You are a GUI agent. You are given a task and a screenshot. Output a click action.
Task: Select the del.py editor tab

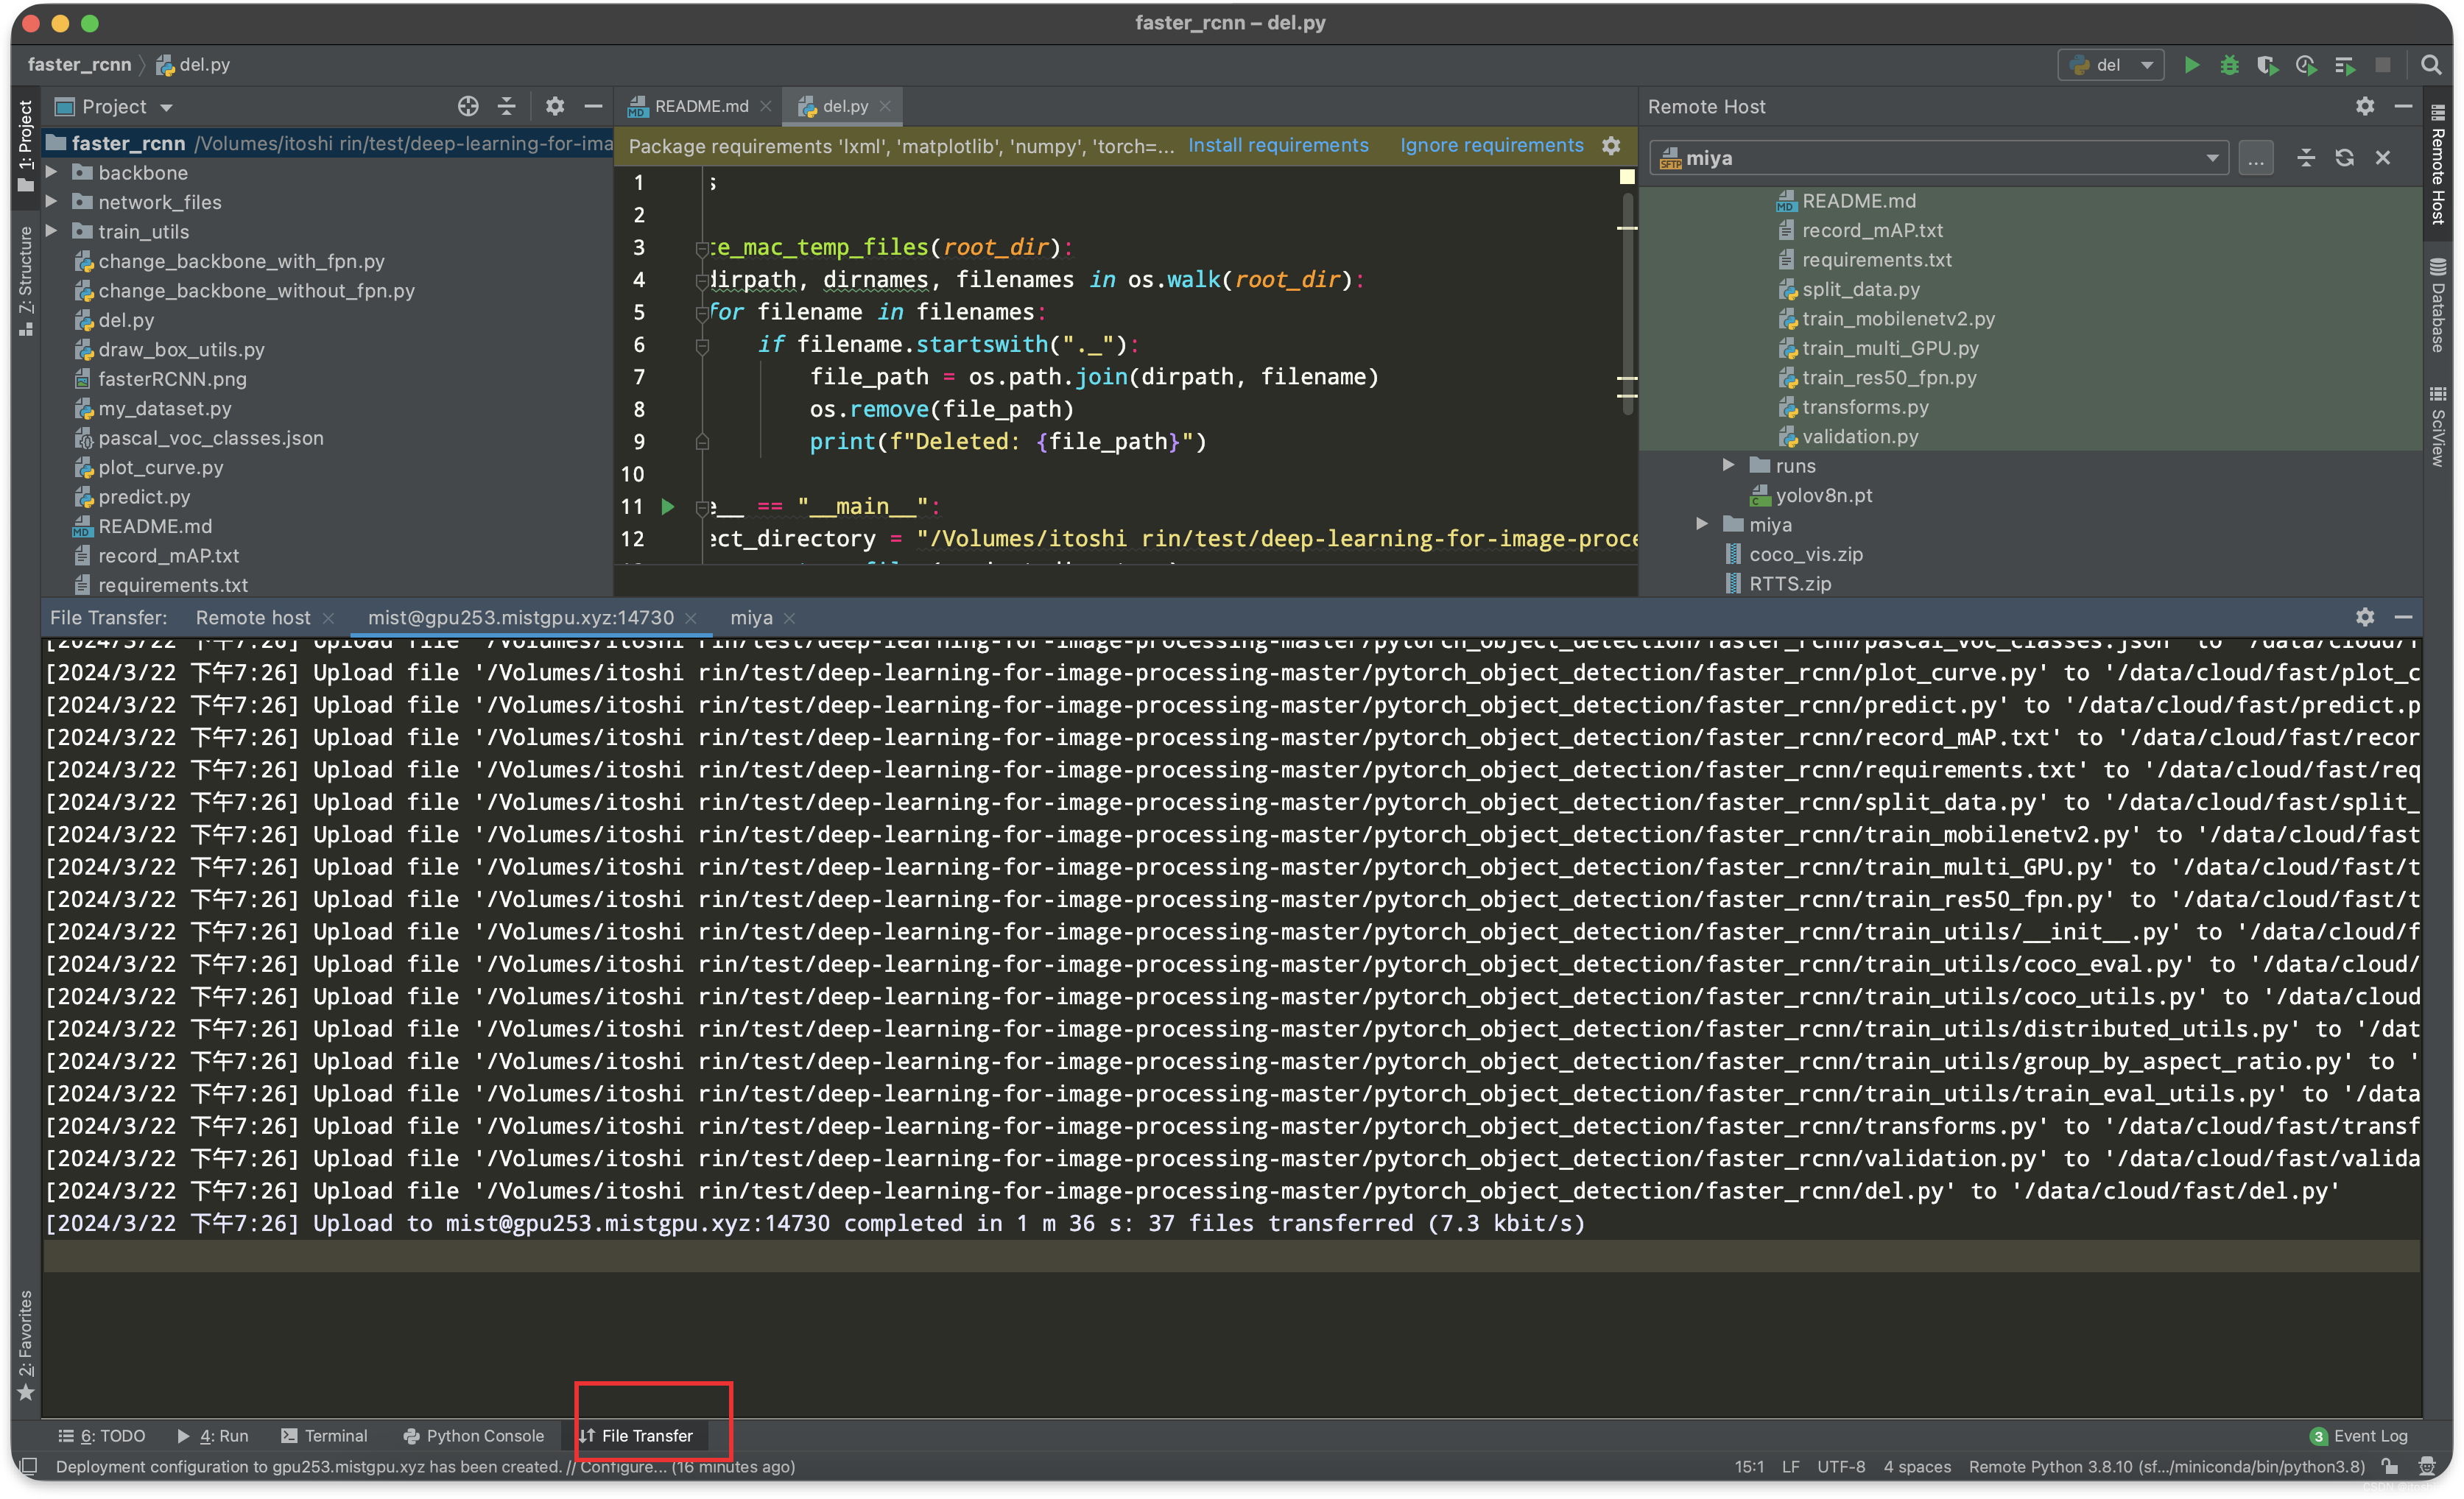(845, 106)
